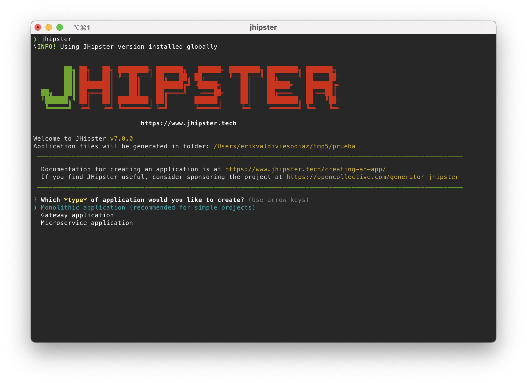
Task: Click the red HIPSTER ASCII banner
Action: click(x=210, y=87)
